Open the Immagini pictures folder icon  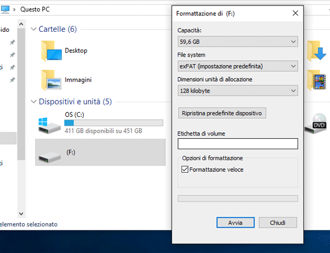point(51,80)
